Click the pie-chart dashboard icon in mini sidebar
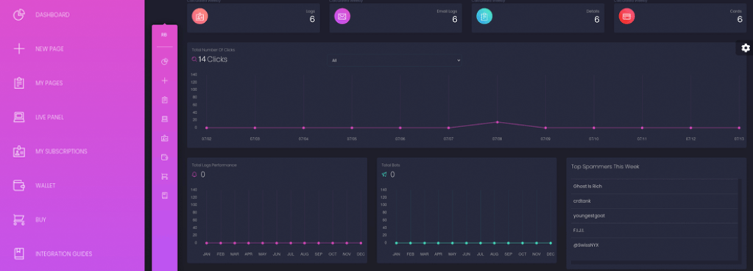 [x=165, y=62]
